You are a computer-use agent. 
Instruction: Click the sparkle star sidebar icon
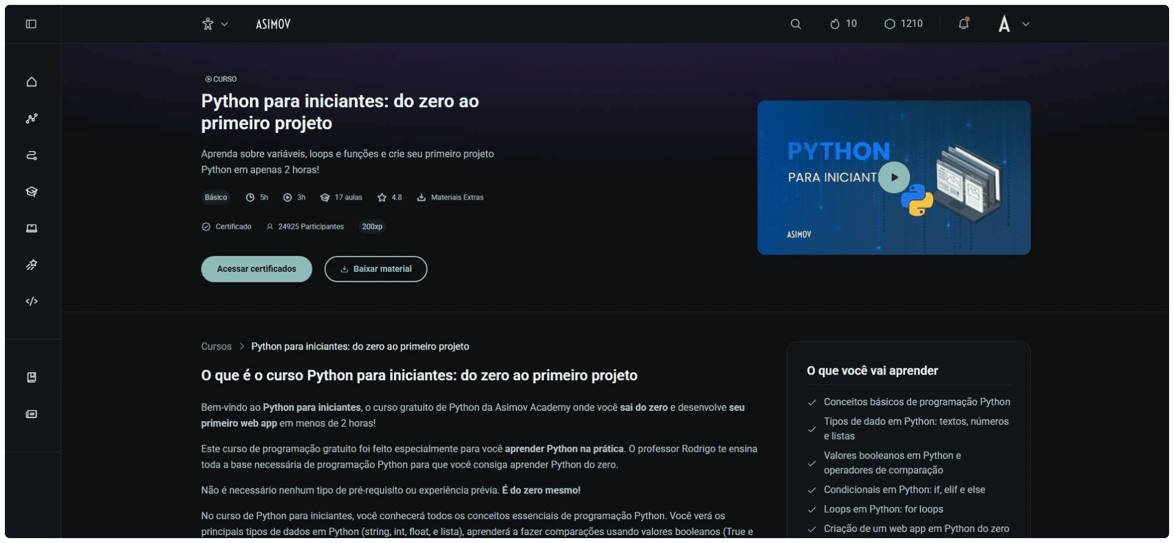click(x=32, y=264)
